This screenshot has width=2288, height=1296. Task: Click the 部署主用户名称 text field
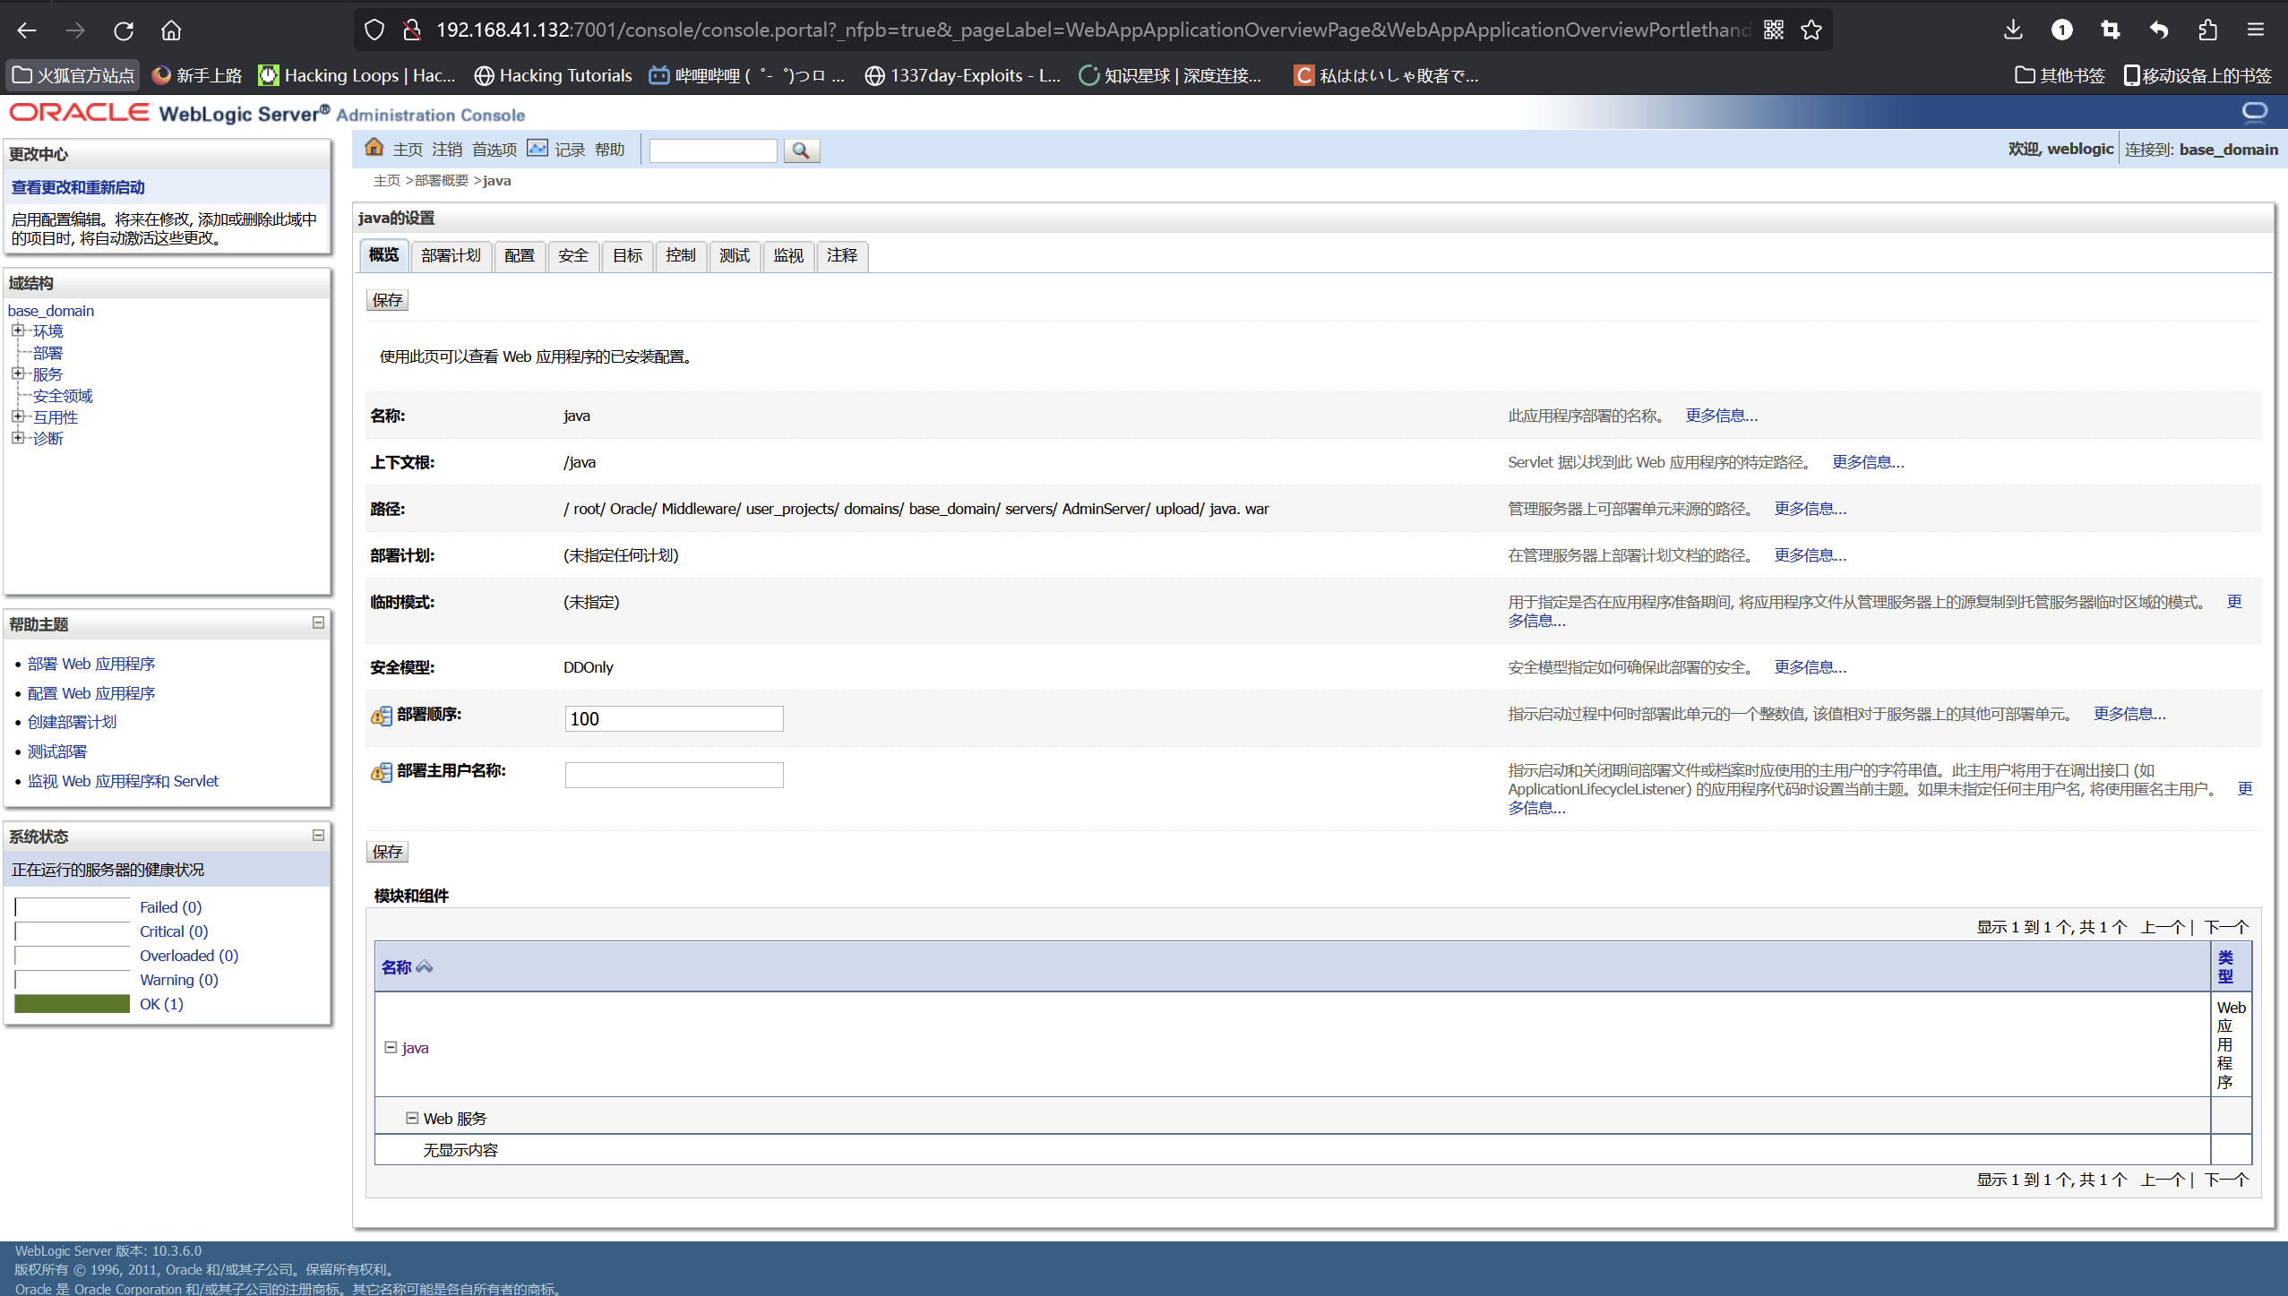(674, 775)
